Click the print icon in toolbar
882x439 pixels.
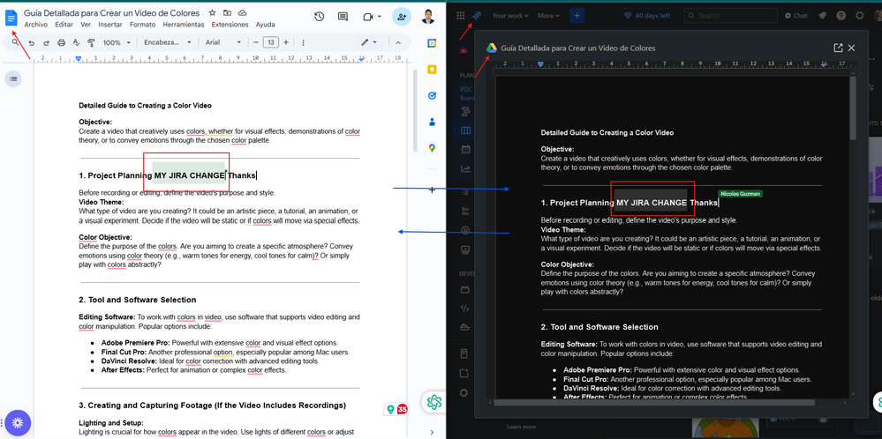pyautogui.click(x=64, y=42)
